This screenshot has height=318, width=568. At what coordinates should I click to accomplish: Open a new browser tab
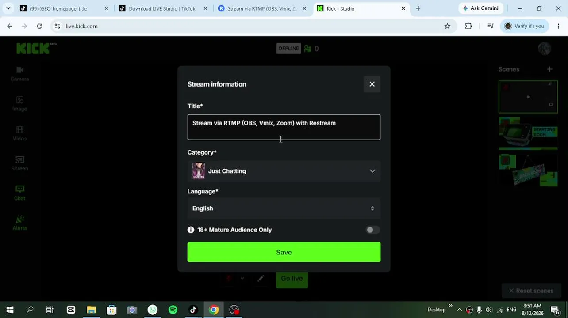pyautogui.click(x=418, y=8)
